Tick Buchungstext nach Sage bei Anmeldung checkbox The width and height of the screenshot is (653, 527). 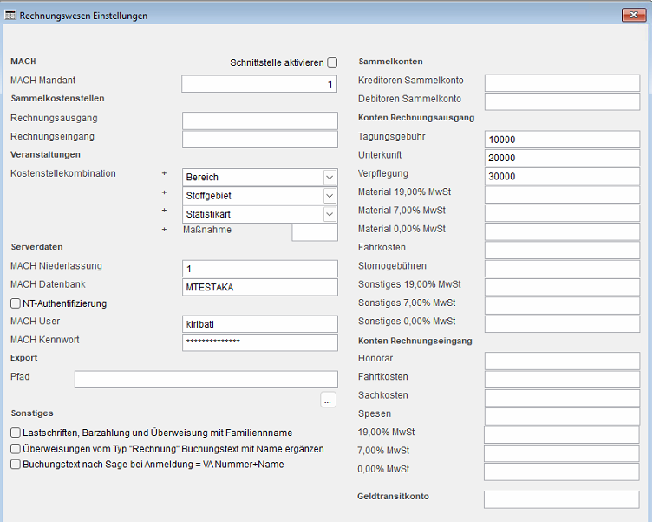pos(16,464)
